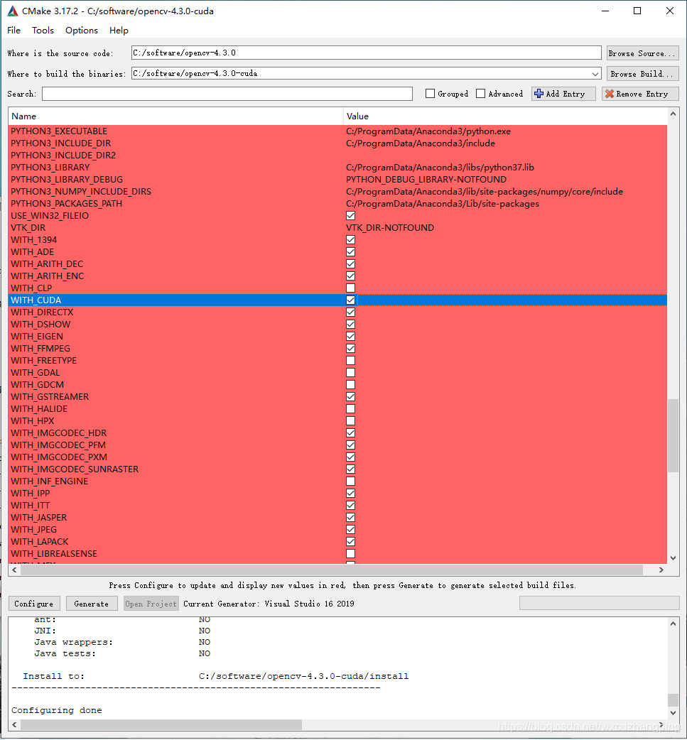Click the output log scroll-up arrow
687x740 pixels.
673,624
